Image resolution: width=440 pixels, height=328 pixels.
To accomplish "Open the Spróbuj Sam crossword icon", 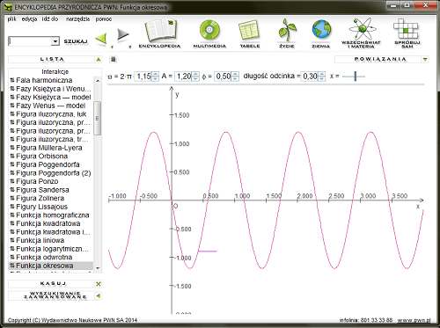I will click(x=407, y=29).
